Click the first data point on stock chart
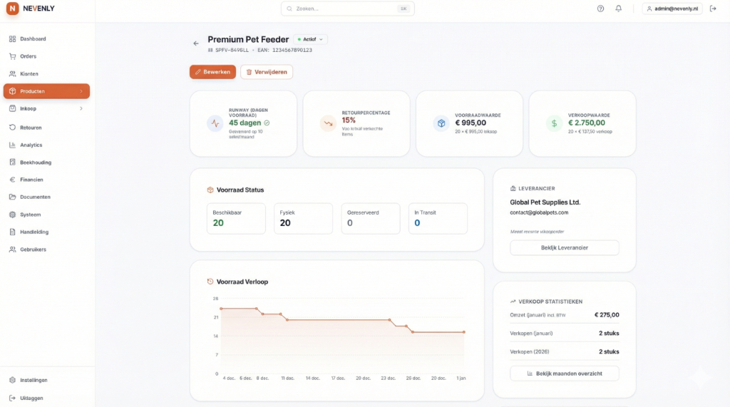730x407 pixels. [221, 309]
